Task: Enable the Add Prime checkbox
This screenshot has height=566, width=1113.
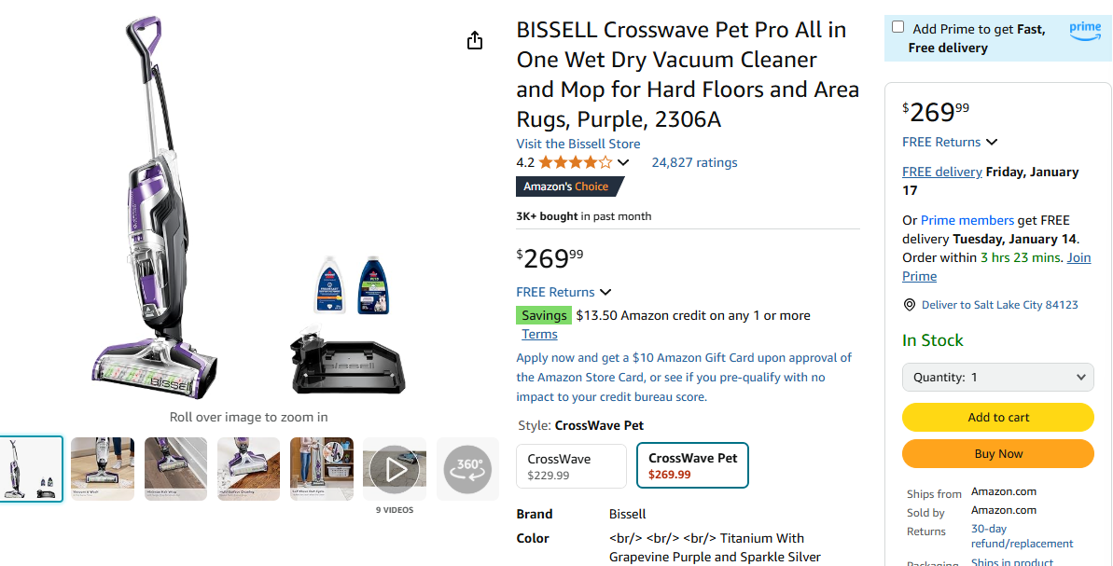Action: [x=897, y=26]
